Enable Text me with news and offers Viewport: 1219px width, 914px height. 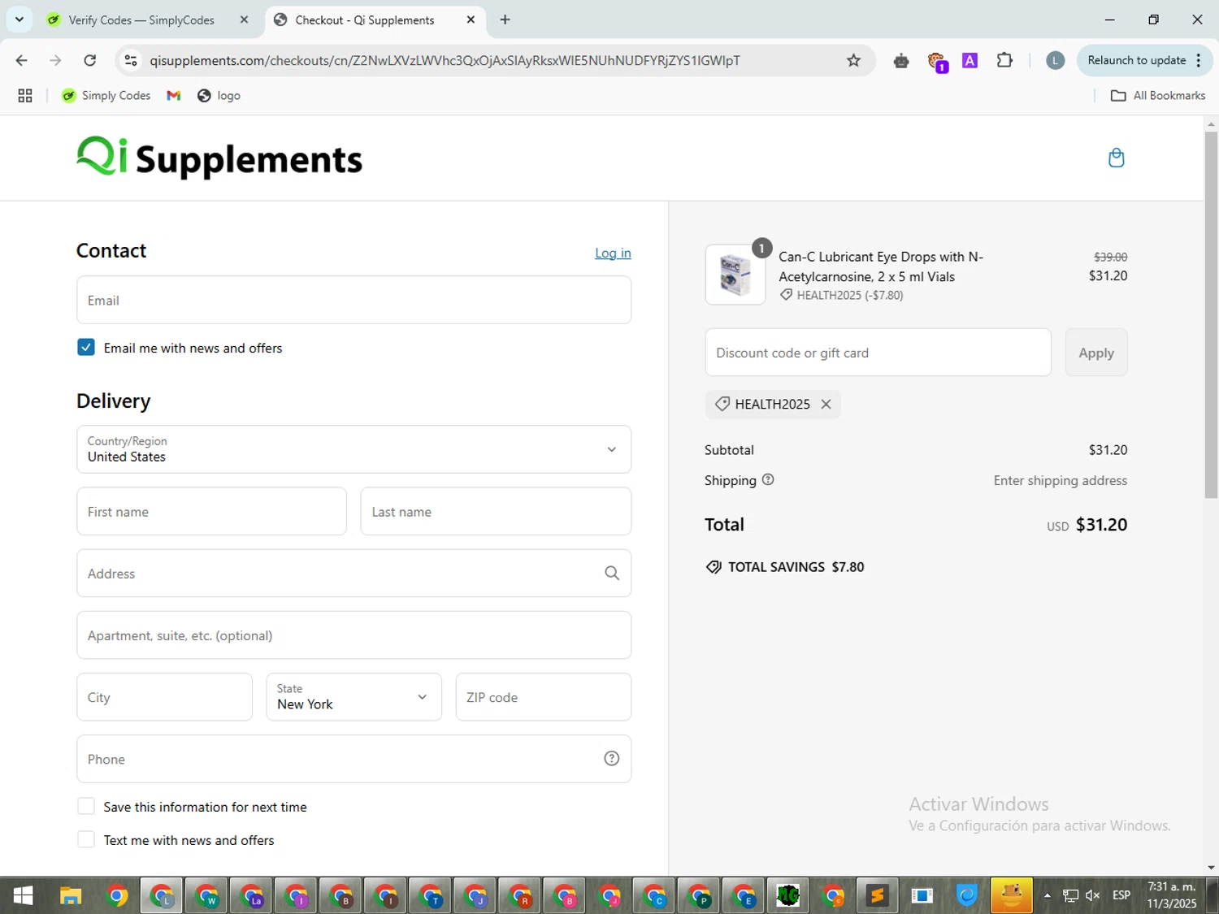click(x=86, y=840)
